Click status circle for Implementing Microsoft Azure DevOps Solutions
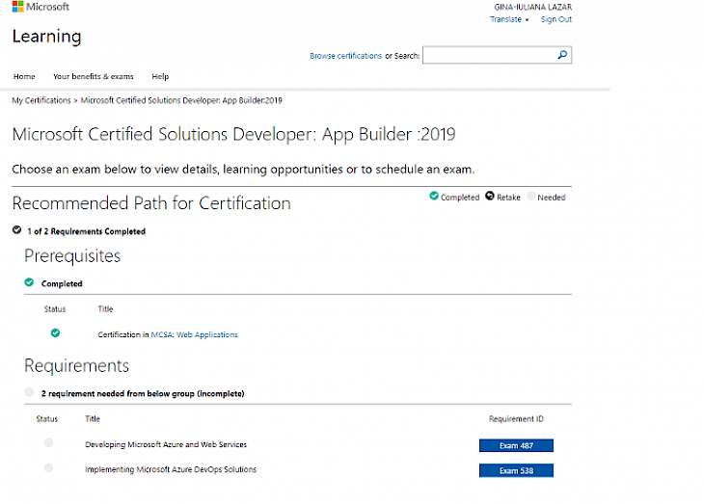Viewport: 704px width, 504px height. (x=48, y=468)
